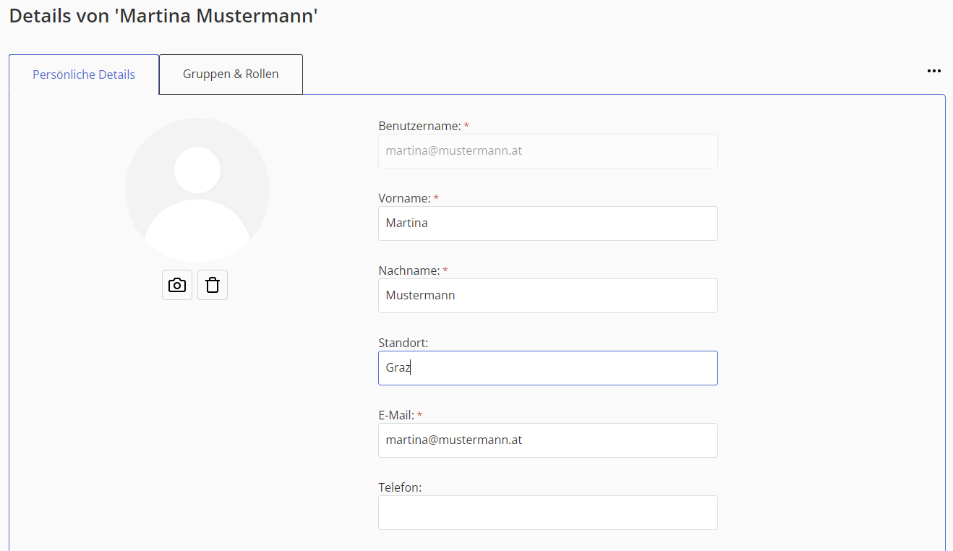953x551 pixels.
Task: Focus the Vorname field containing Martina
Action: pyautogui.click(x=547, y=223)
